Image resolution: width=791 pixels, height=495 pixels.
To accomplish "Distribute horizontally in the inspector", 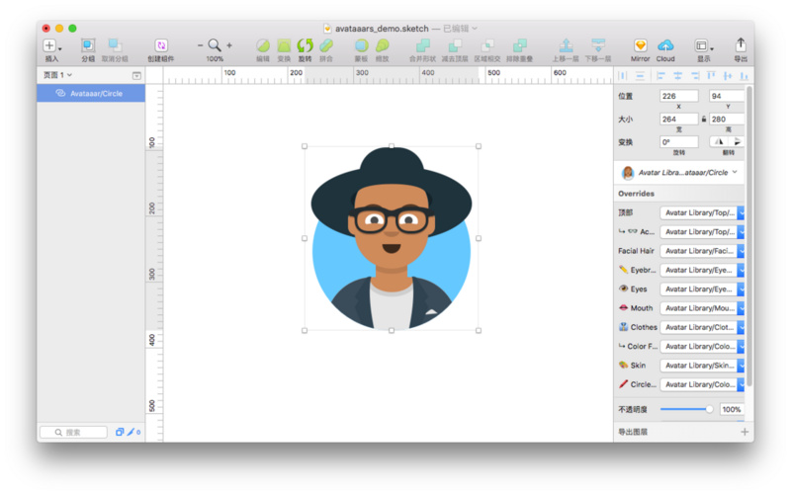I will click(623, 76).
